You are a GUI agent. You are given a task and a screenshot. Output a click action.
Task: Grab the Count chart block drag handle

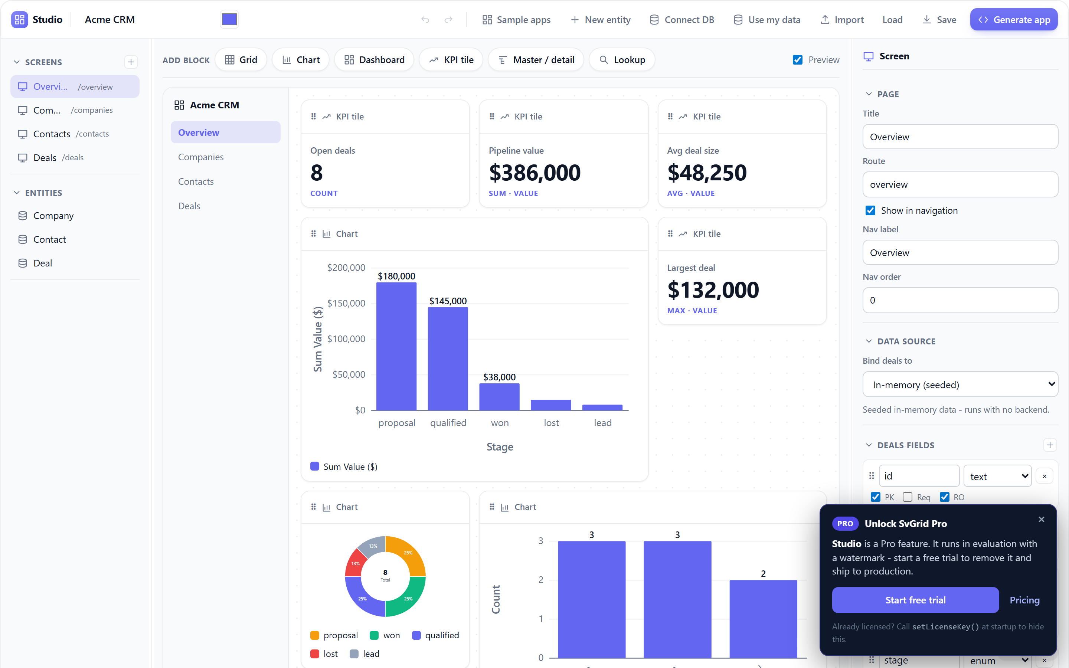click(492, 507)
